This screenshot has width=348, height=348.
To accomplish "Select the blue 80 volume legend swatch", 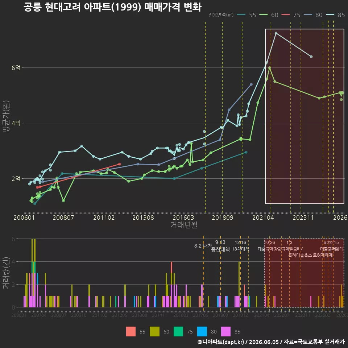I will click(x=202, y=332).
